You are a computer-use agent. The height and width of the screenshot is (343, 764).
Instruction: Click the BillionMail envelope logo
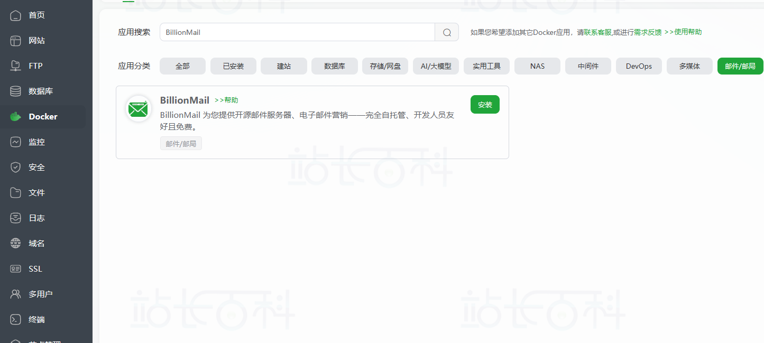pos(139,108)
